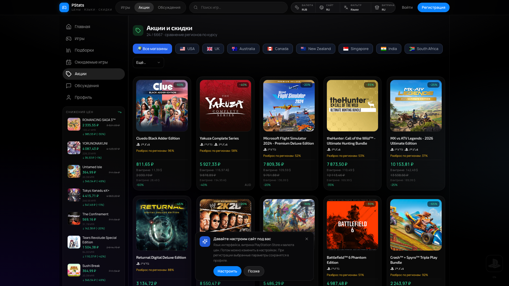Open Yakuza Complete Series cover

tap(225, 106)
